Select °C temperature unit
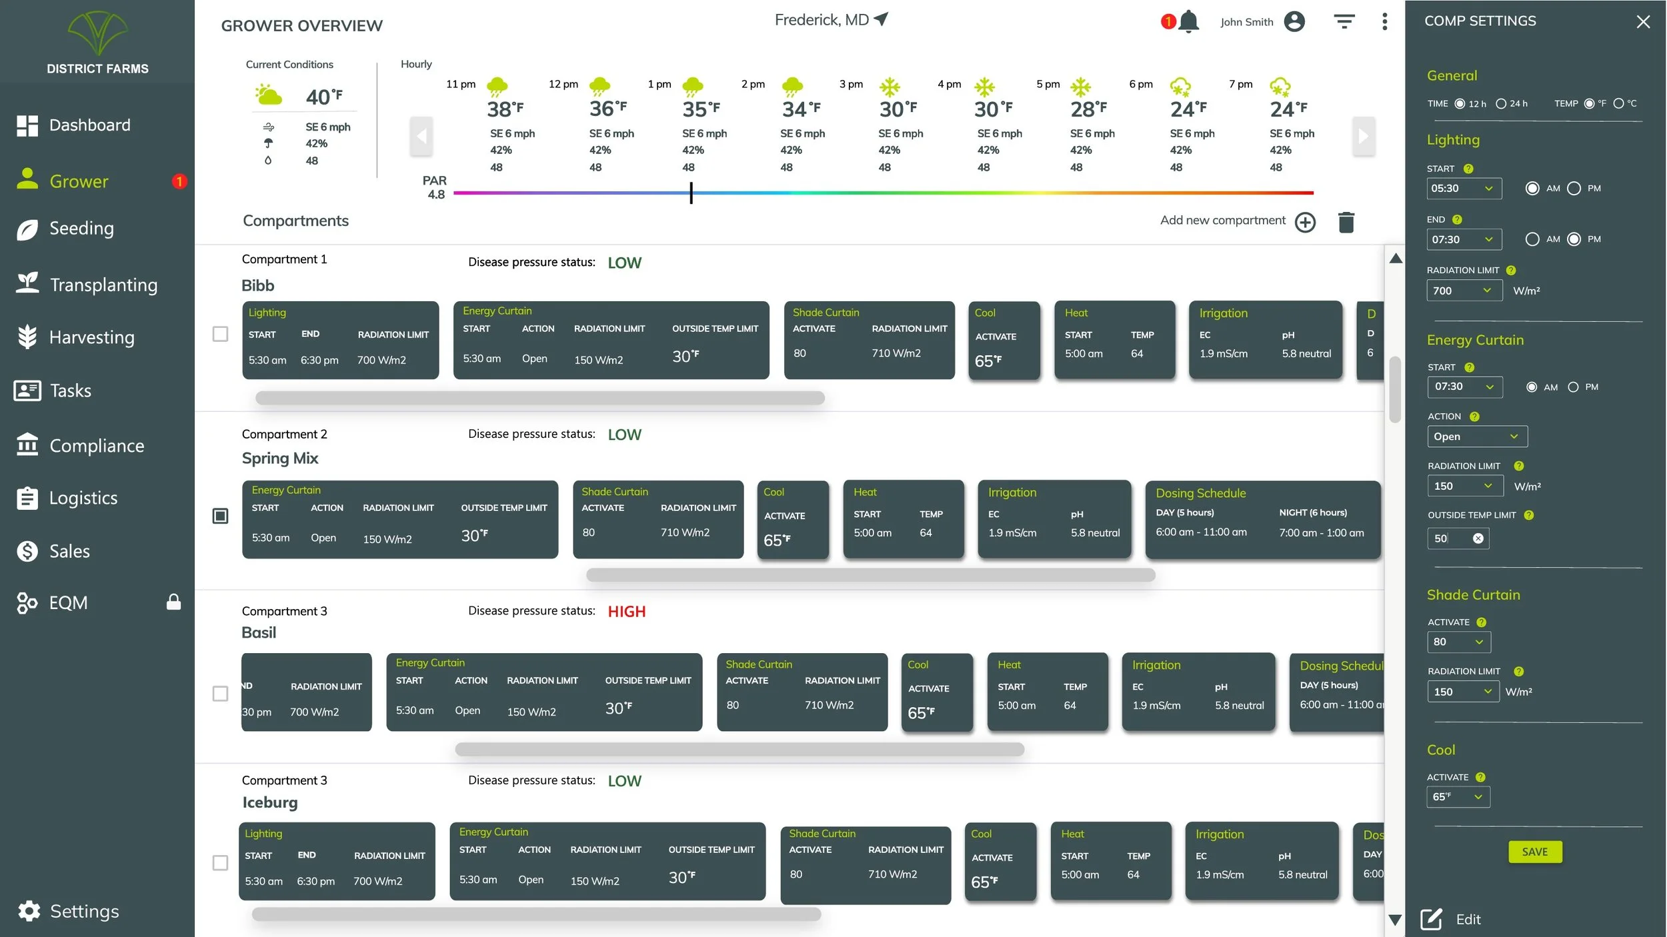Image resolution: width=1667 pixels, height=937 pixels. 1618,104
